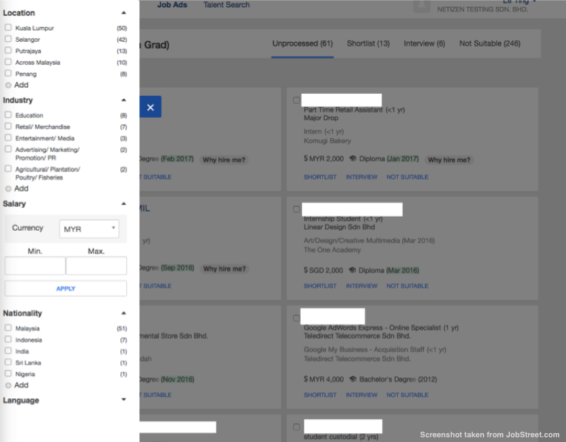Viewport: 566px width, 442px height.
Task: Expand the Language filter section
Action: (124, 399)
